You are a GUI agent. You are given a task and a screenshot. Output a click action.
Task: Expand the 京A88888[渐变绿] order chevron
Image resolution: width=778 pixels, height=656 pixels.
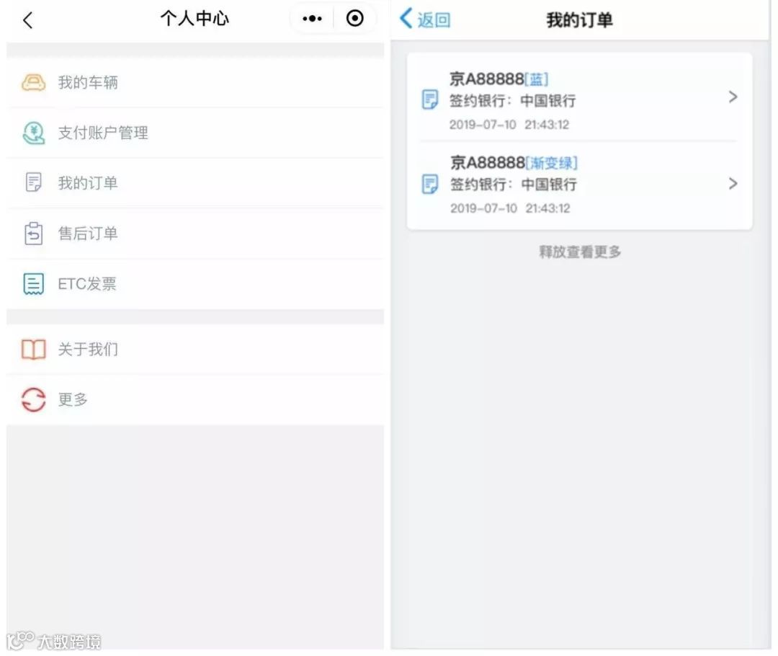733,184
